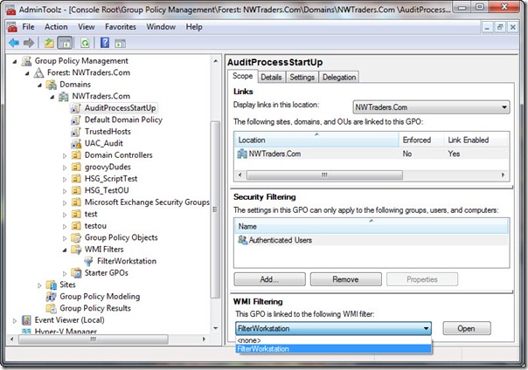
Task: Expand the Sites node
Action: tap(39, 285)
